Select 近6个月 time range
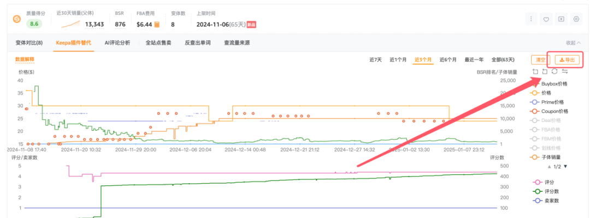 coord(448,59)
